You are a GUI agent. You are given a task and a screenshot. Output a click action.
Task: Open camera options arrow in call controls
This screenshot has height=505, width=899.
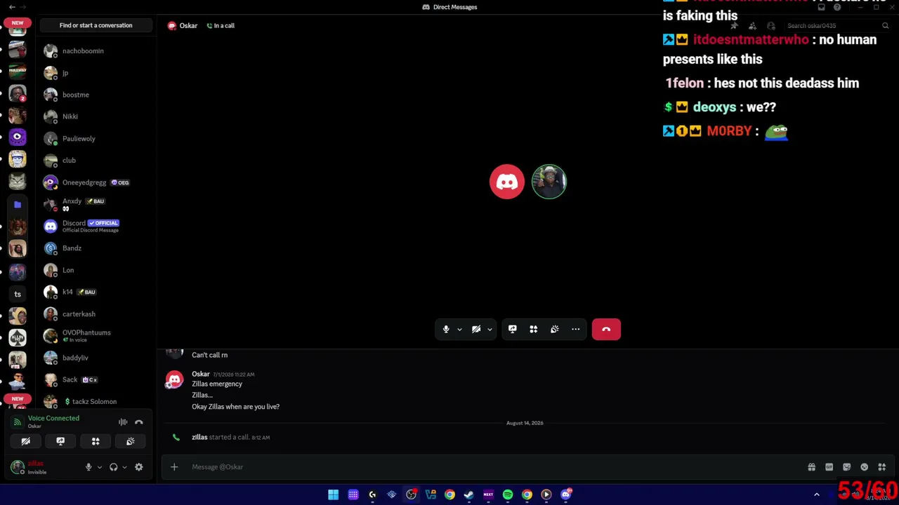point(490,329)
